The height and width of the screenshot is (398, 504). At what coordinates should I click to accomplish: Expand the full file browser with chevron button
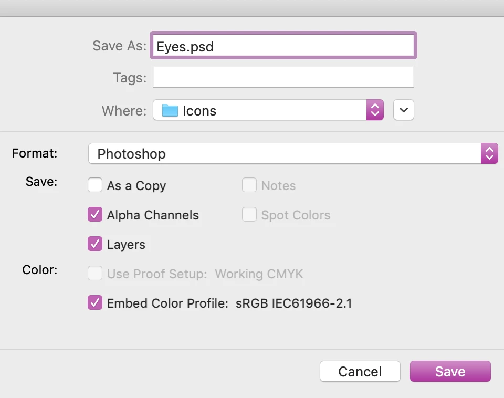point(404,110)
